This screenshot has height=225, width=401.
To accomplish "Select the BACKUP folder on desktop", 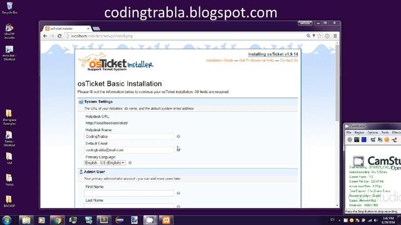I will [9, 201].
